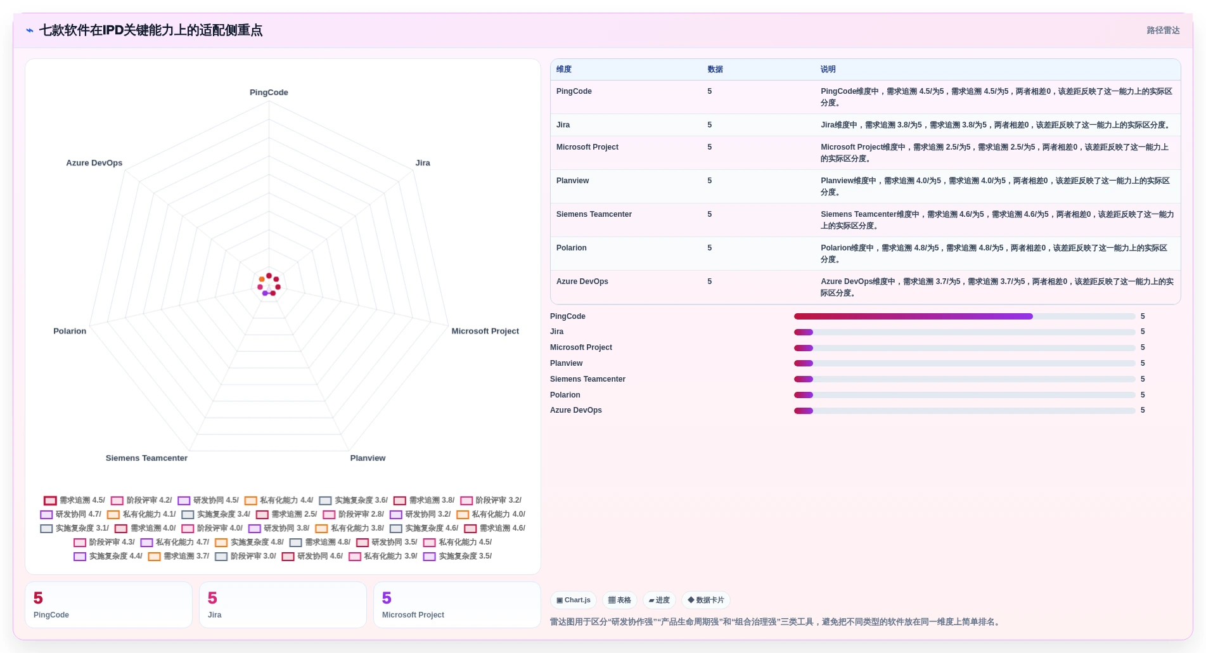Toggle the 阶段评审 4.0/ legend entry
This screenshot has width=1206, height=653.
[x=212, y=528]
